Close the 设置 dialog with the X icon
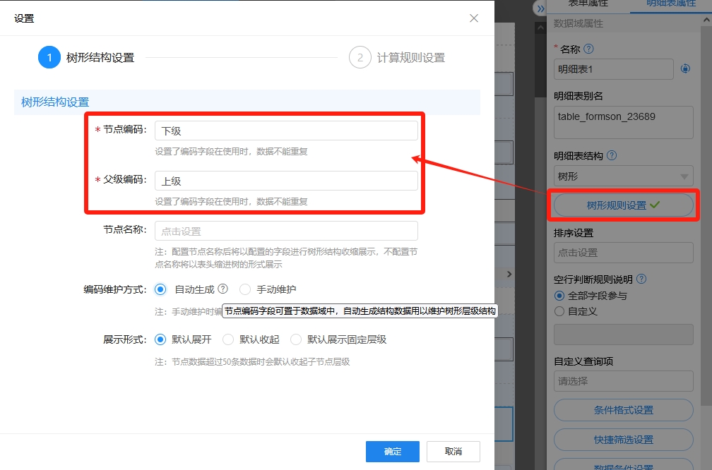This screenshot has height=470, width=712. click(474, 18)
